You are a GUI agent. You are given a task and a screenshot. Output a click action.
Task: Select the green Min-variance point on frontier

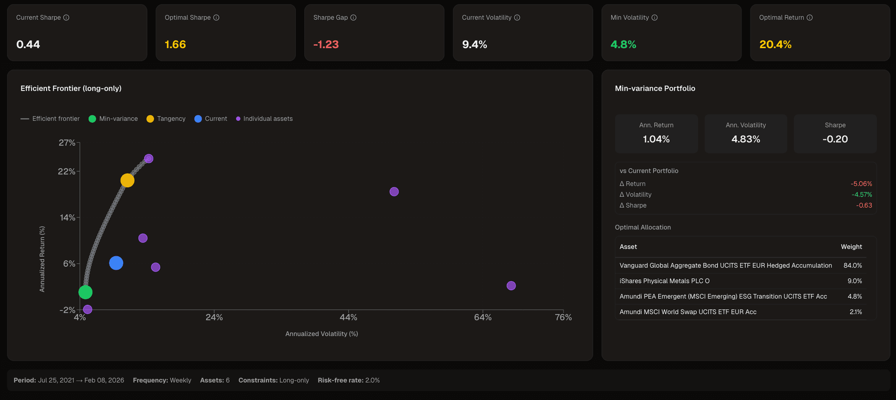(85, 292)
